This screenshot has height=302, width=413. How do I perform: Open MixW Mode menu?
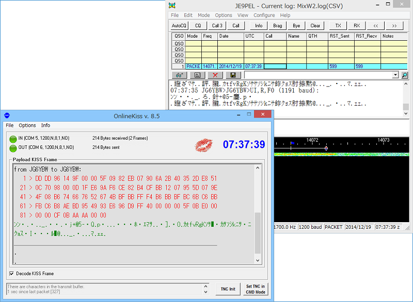[x=203, y=15]
